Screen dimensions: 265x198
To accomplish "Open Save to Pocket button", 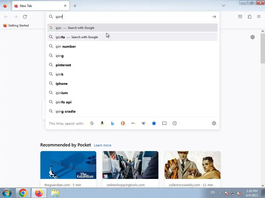I will [x=240, y=16].
